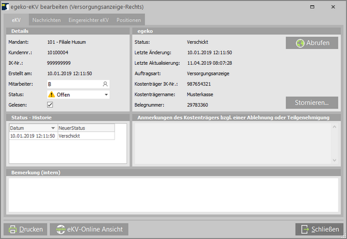
Task: Toggle the Gelesen checkbox
Action: click(x=50, y=105)
